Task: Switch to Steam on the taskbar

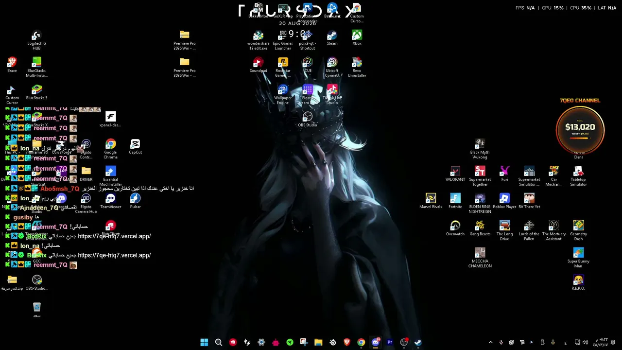Action: click(x=418, y=342)
